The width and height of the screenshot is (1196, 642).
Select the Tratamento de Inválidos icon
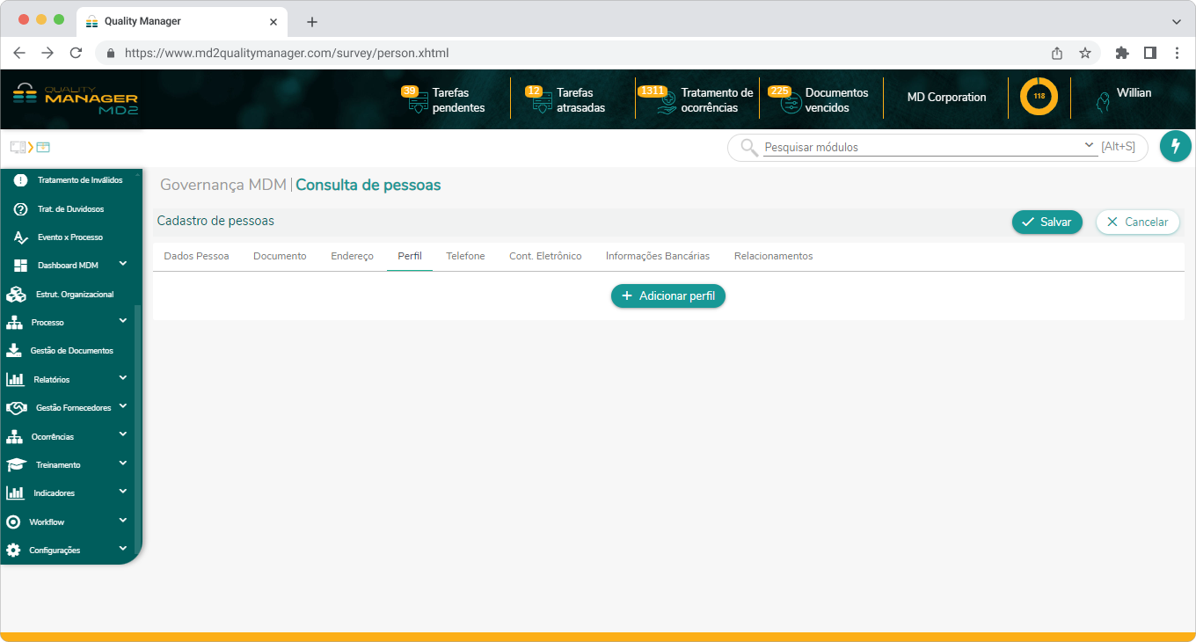pyautogui.click(x=19, y=179)
